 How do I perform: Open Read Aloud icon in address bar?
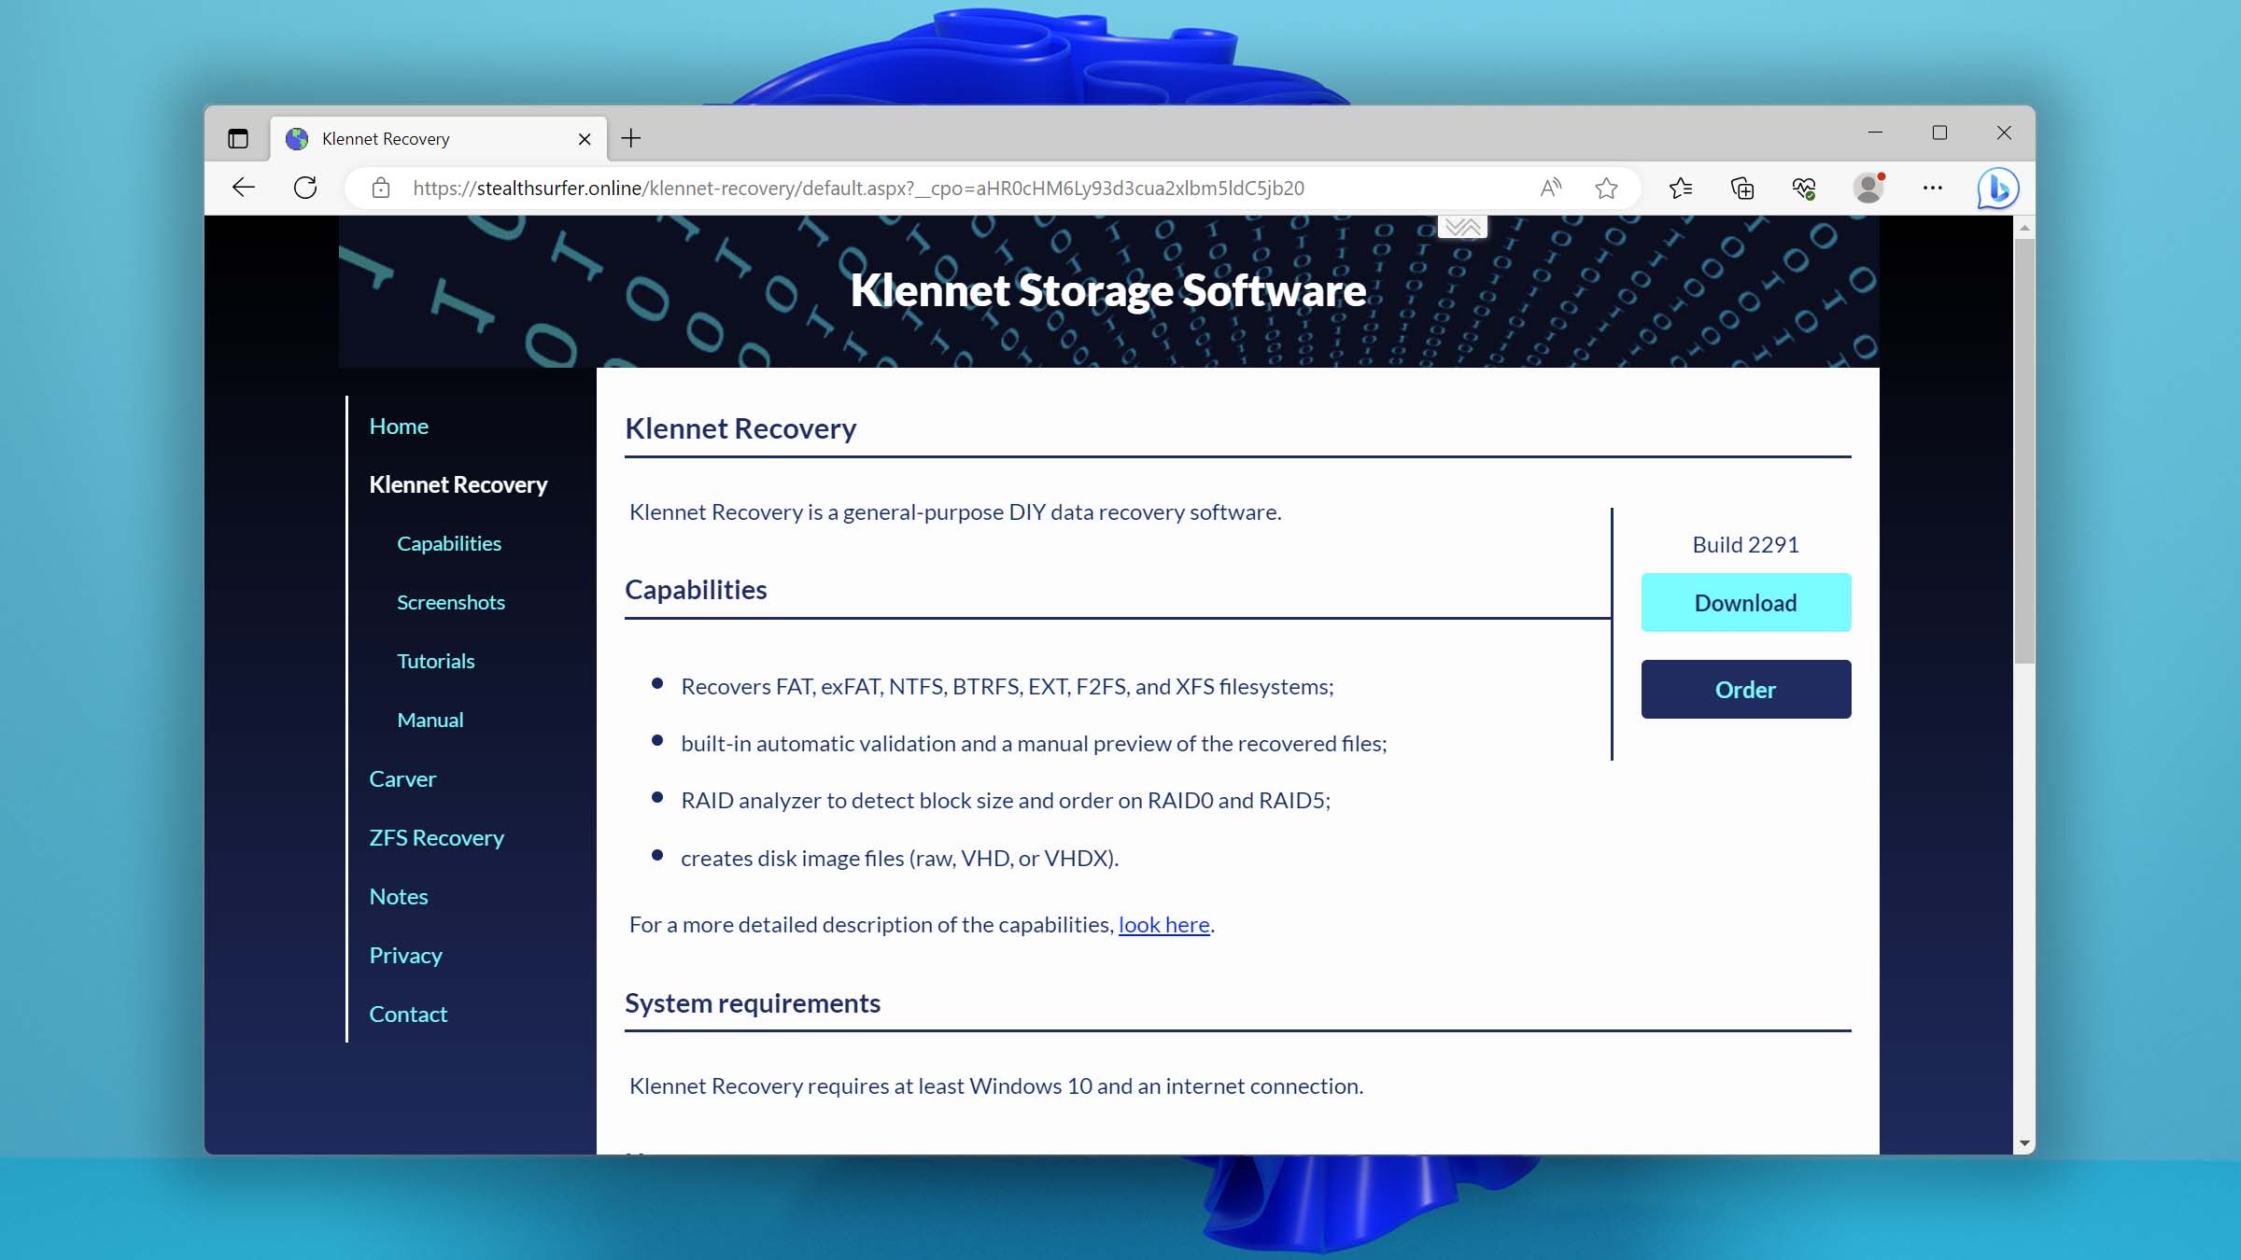1550,188
